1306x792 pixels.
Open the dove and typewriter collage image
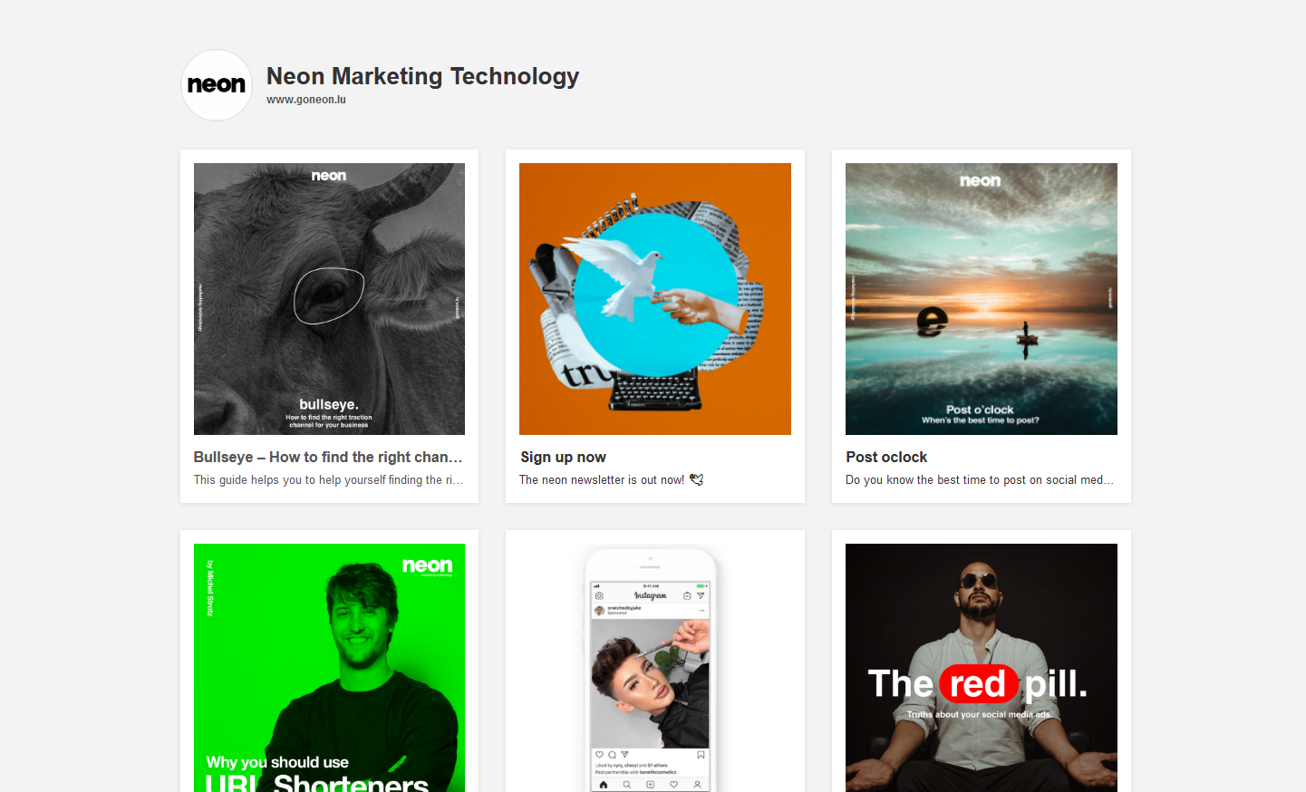(654, 299)
